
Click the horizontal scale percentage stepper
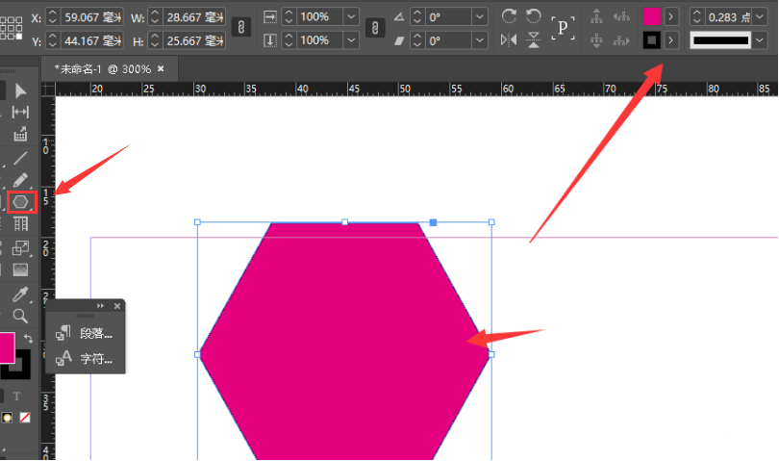coord(289,17)
